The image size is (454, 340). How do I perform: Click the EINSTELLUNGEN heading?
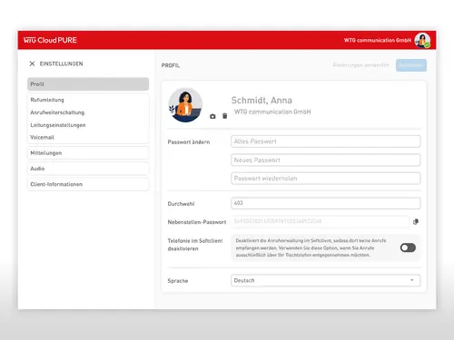62,63
